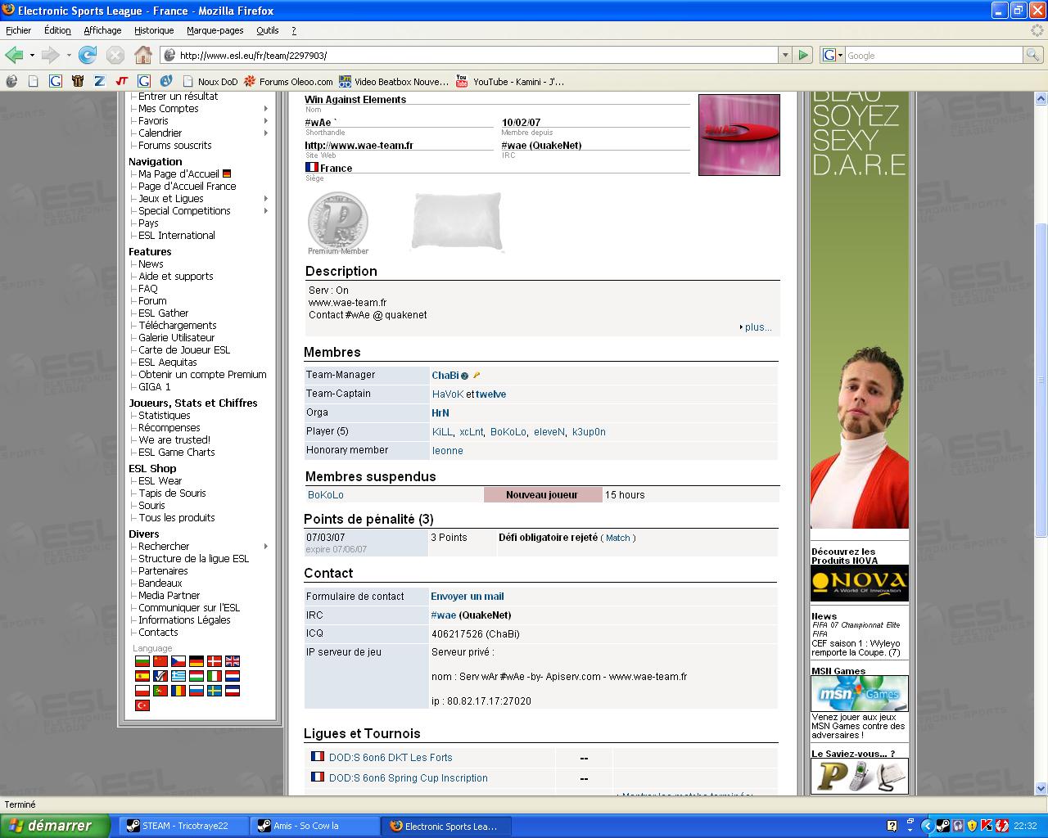Select the Chinese flag language icon

pyautogui.click(x=160, y=661)
